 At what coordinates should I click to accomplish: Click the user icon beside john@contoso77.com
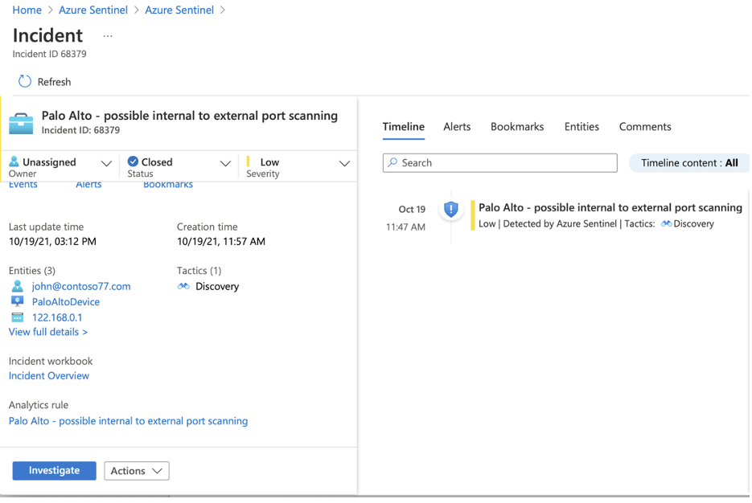(17, 286)
